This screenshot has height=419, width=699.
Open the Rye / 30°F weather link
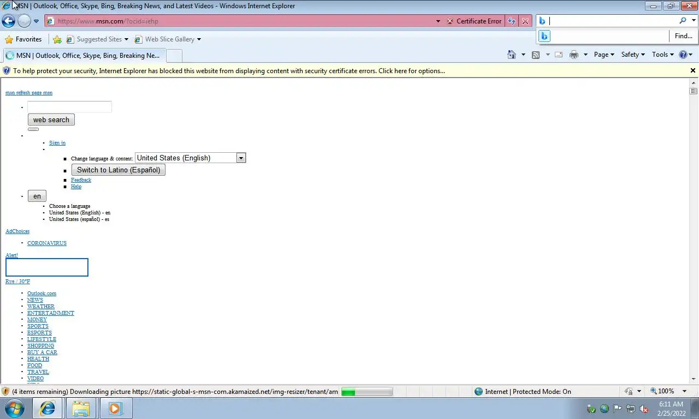(17, 282)
